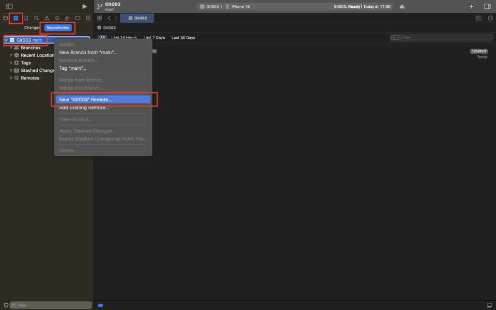Open the Bookmark navigator icon

(x=26, y=18)
